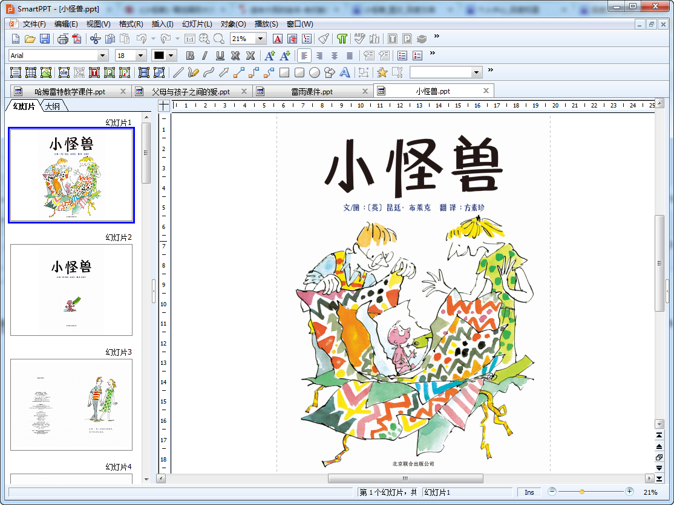
Task: Expand hidden formatting toolbar items chevron
Action: click(433, 53)
